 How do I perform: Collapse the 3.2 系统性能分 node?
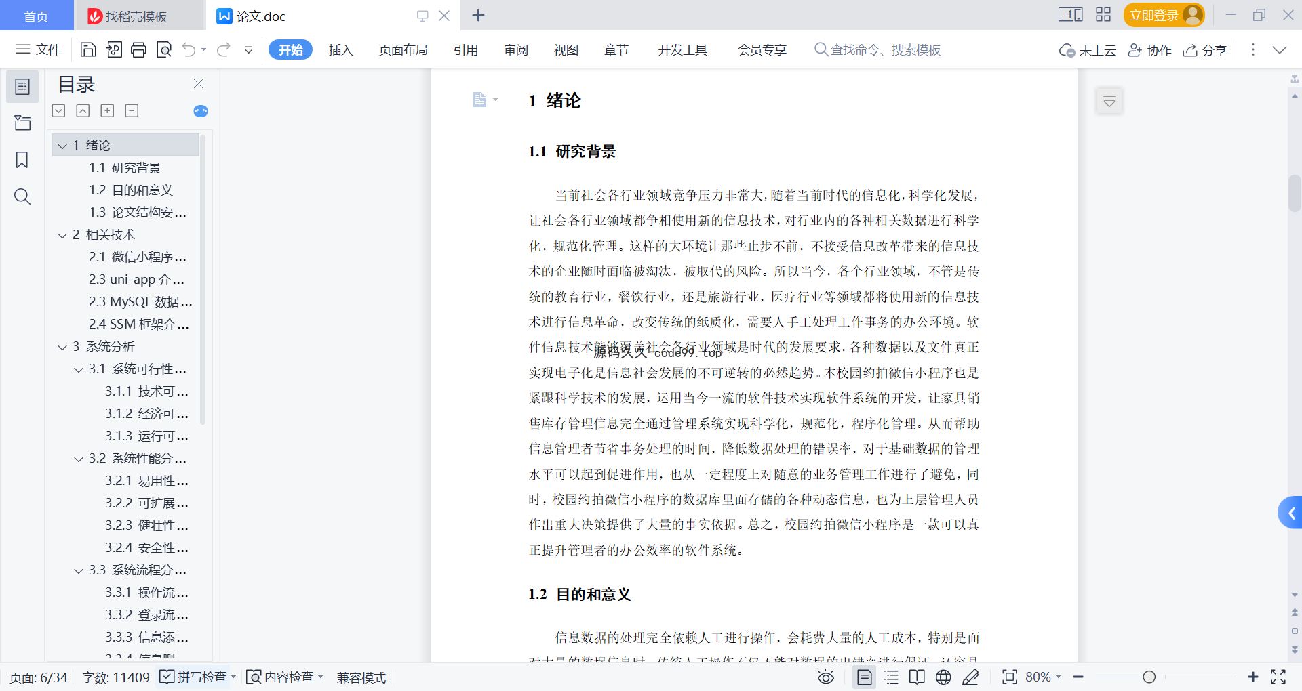pyautogui.click(x=79, y=459)
